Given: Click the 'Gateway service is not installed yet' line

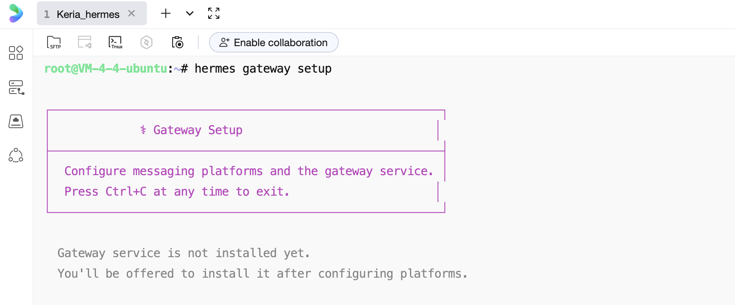Looking at the screenshot, I should (183, 253).
